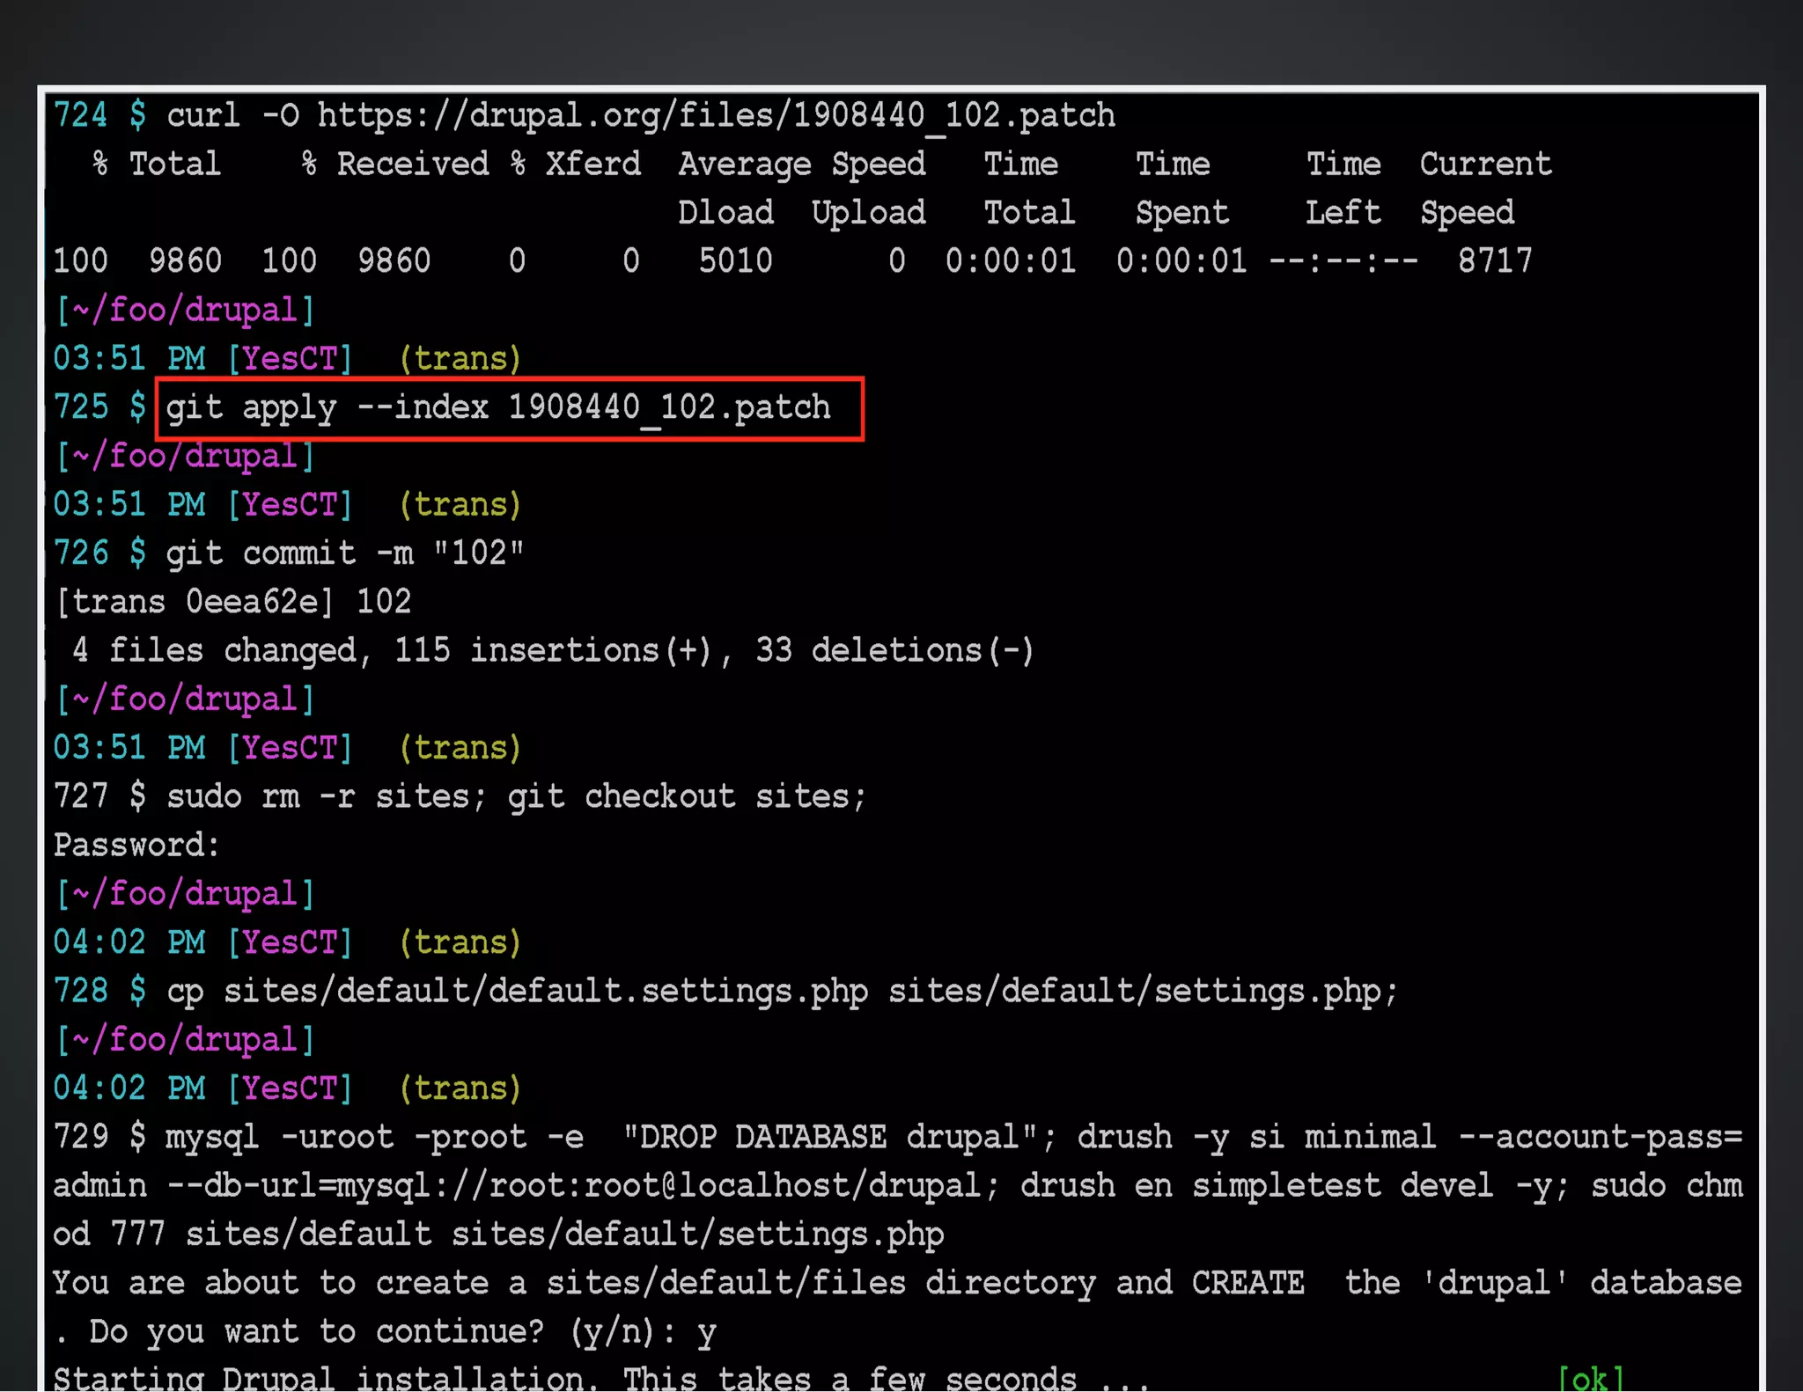Click the Password: prompt line
The width and height of the screenshot is (1803, 1392).
136,845
